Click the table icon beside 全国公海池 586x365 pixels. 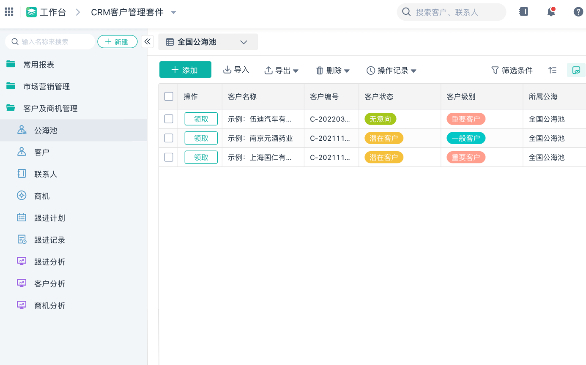coord(170,42)
